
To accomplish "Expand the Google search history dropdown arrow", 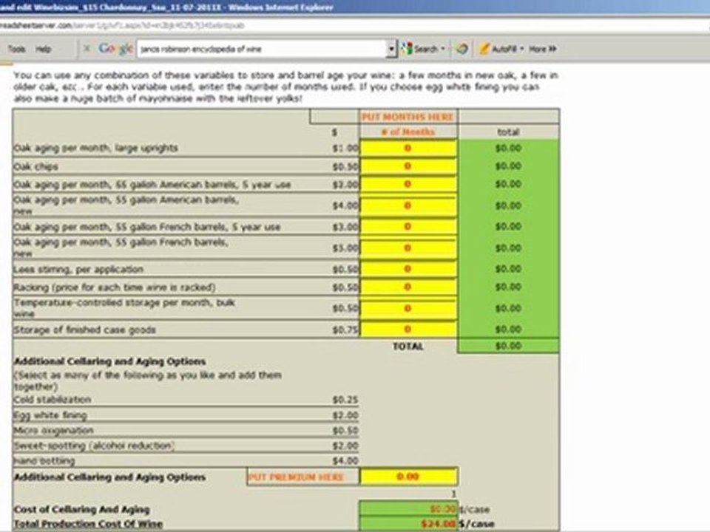I will point(392,49).
